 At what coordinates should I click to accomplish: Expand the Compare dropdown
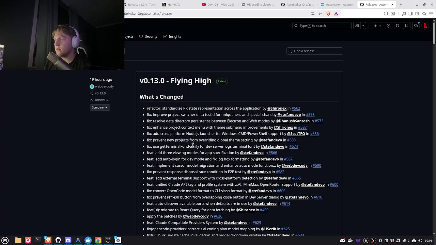coord(99,108)
